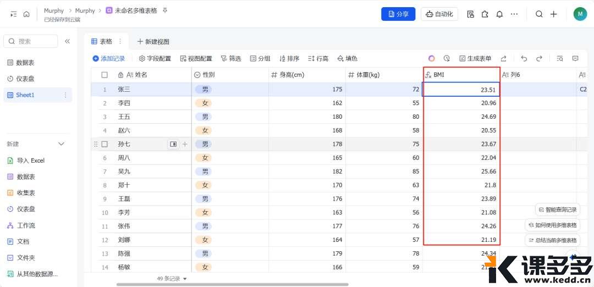Check the select-all checkbox in header
594x287 pixels.
tap(105, 75)
